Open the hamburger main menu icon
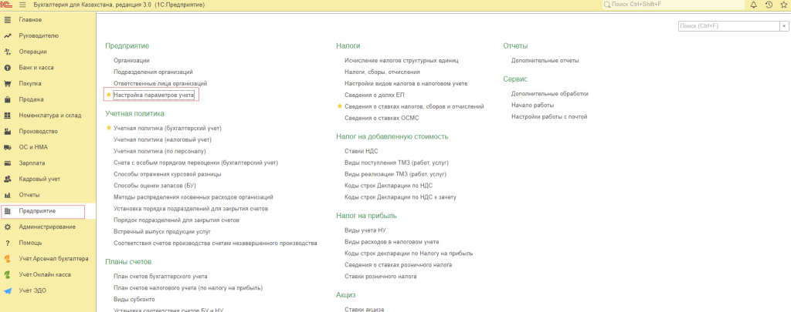The image size is (791, 312). (x=22, y=5)
